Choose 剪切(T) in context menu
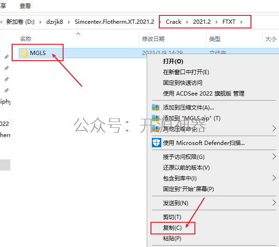The height and width of the screenshot is (247, 279). pyautogui.click(x=172, y=217)
